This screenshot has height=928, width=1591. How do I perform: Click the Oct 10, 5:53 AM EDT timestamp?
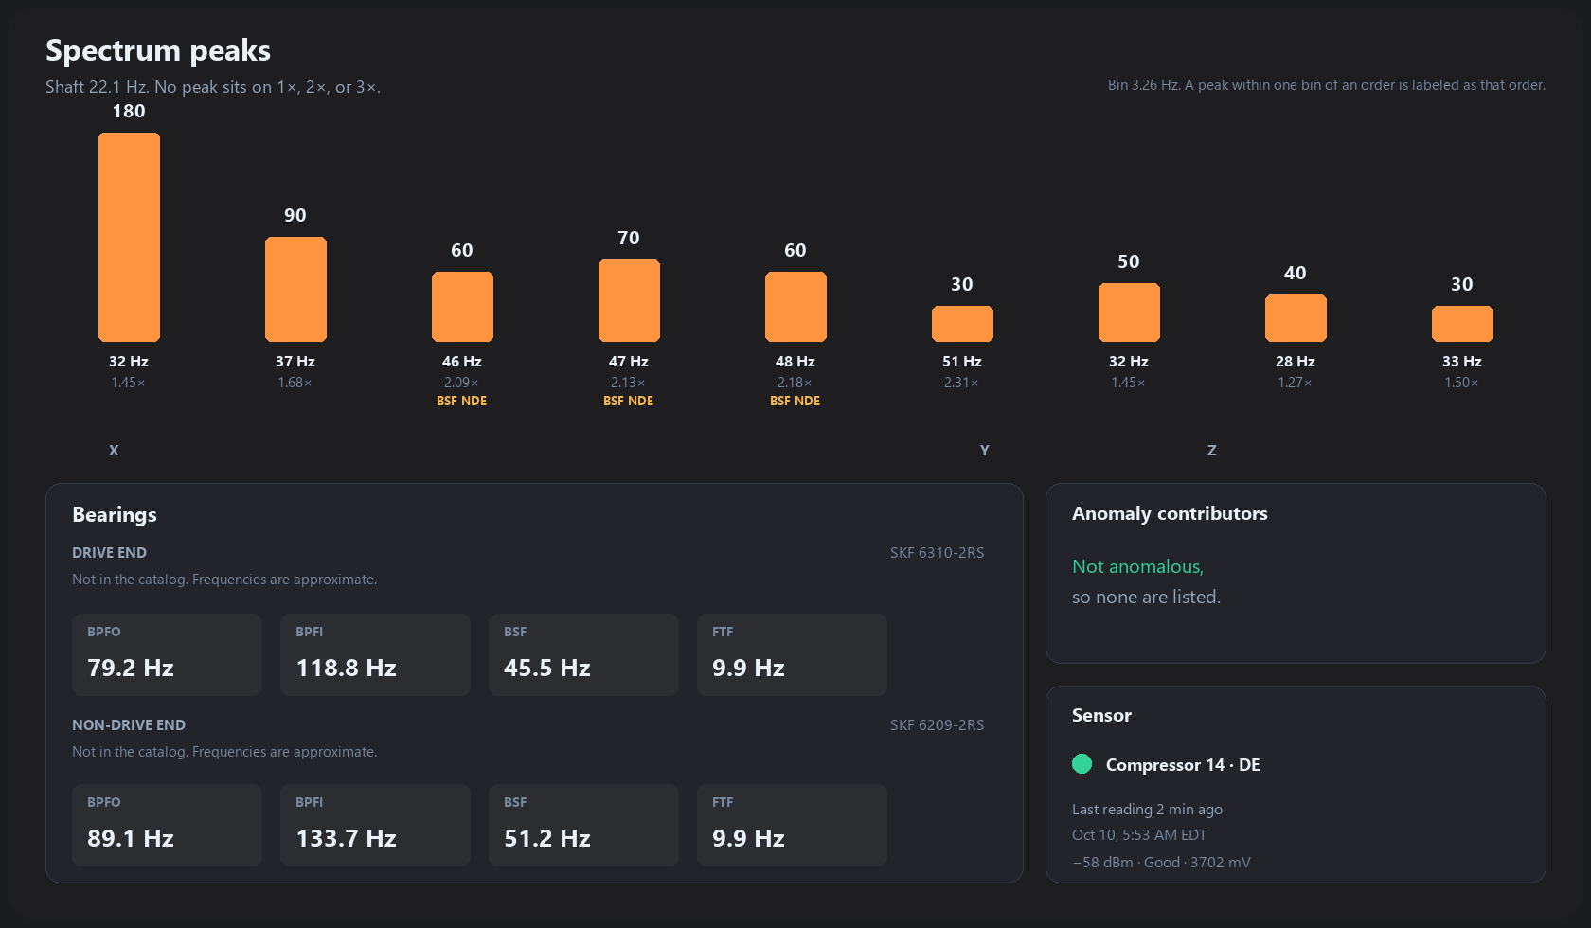coord(1139,834)
